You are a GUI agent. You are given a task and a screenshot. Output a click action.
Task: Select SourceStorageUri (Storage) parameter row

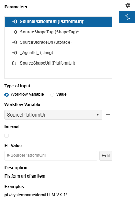click(58, 42)
